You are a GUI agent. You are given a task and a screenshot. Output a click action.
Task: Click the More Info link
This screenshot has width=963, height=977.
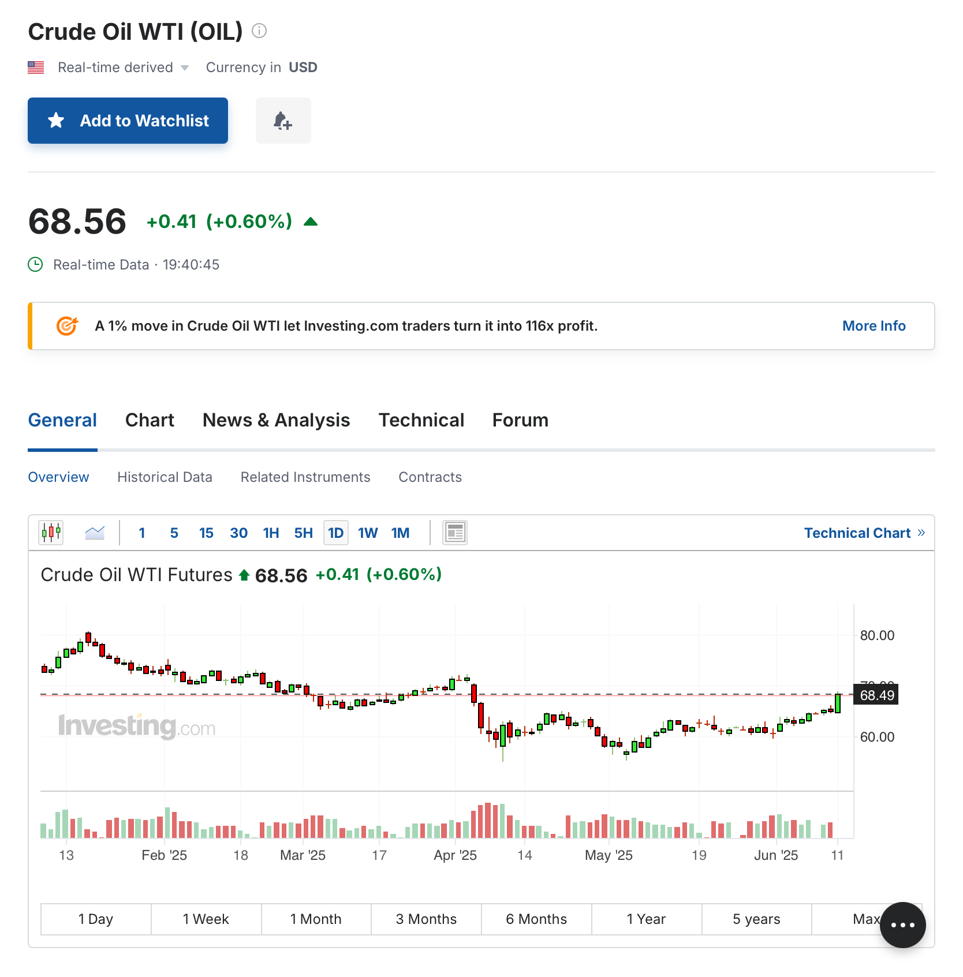[x=874, y=326]
